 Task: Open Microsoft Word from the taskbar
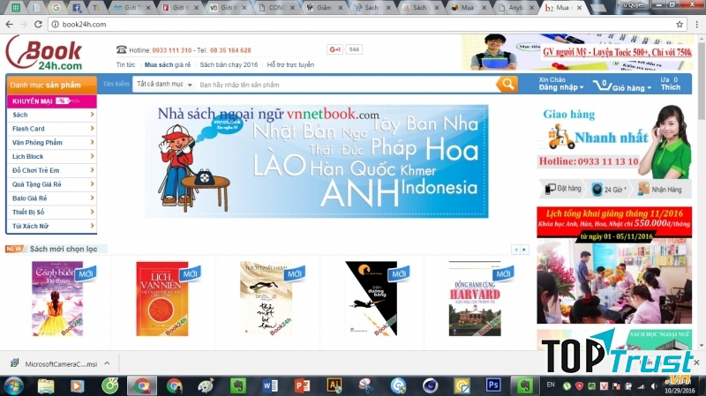[x=270, y=386]
